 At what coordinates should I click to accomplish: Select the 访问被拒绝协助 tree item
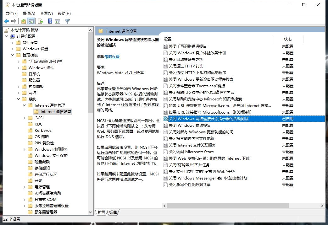click(x=48, y=193)
